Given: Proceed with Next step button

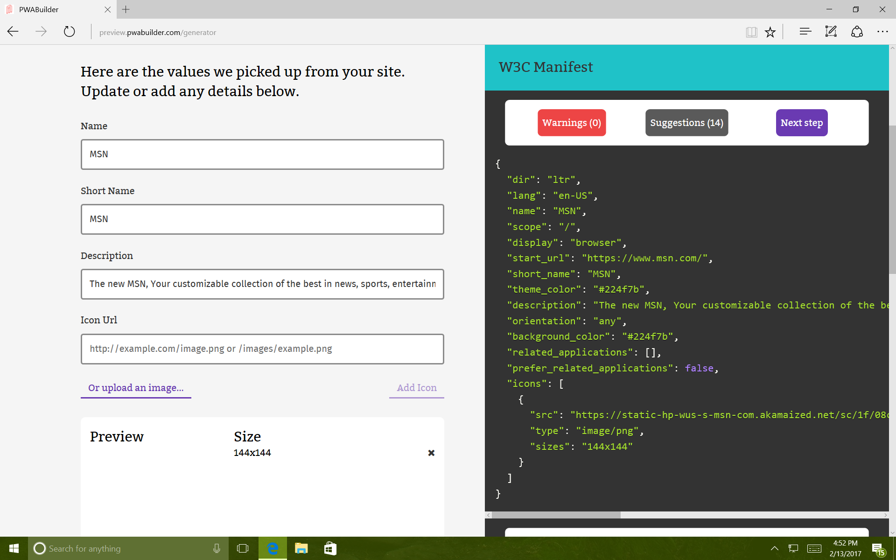Looking at the screenshot, I should coord(801,123).
